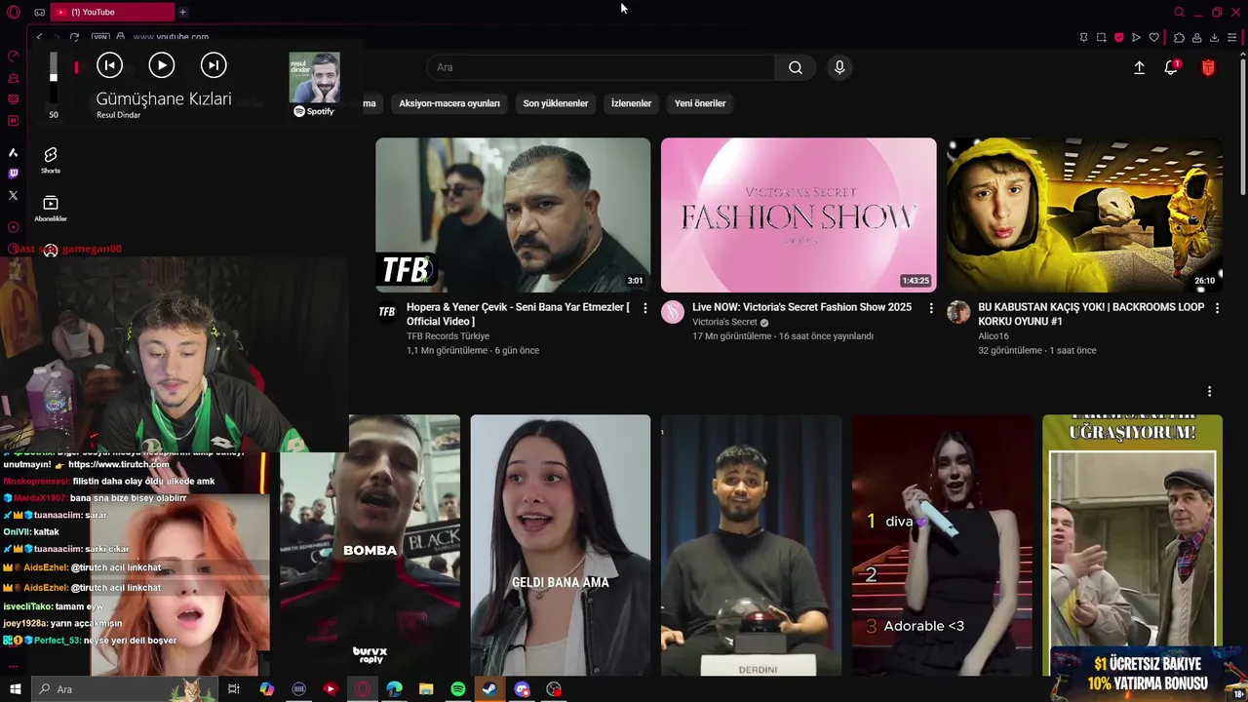
Task: Open options menu for Backrooms Loop video
Action: pyautogui.click(x=1216, y=308)
